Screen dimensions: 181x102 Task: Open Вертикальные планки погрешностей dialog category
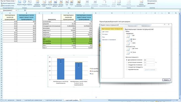[112, 29]
